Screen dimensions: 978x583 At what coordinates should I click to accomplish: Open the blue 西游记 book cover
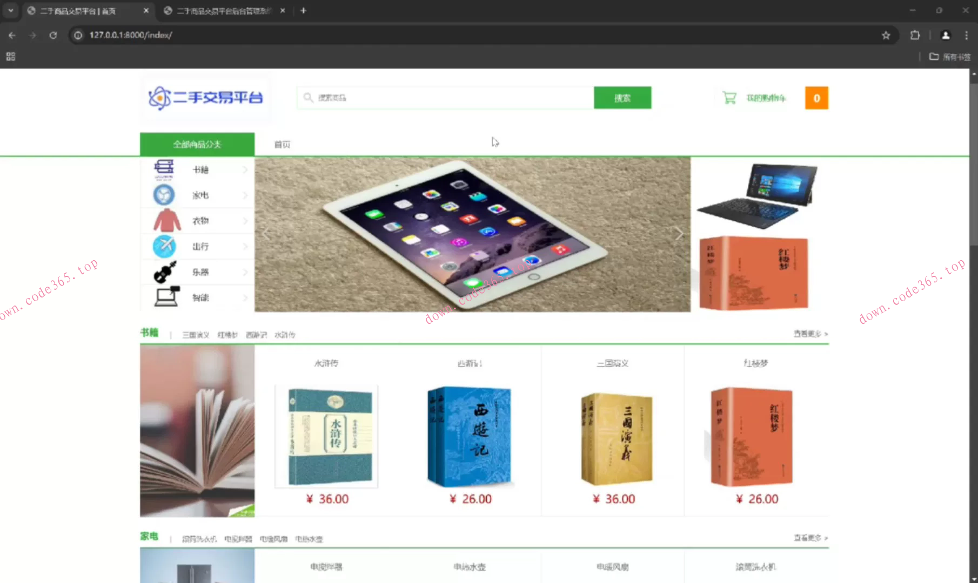tap(469, 436)
